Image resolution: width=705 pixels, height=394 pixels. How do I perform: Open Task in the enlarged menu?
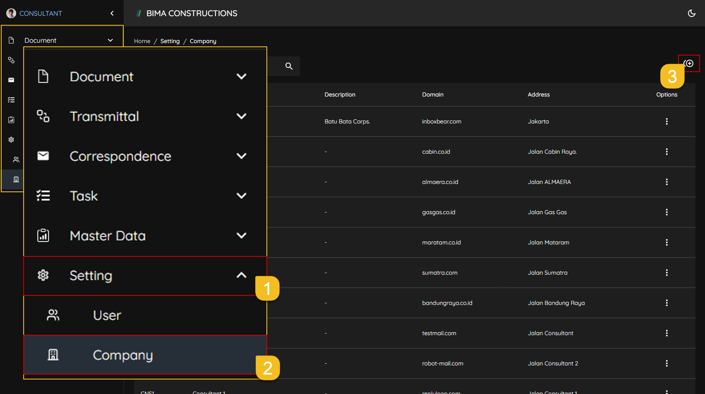point(84,196)
